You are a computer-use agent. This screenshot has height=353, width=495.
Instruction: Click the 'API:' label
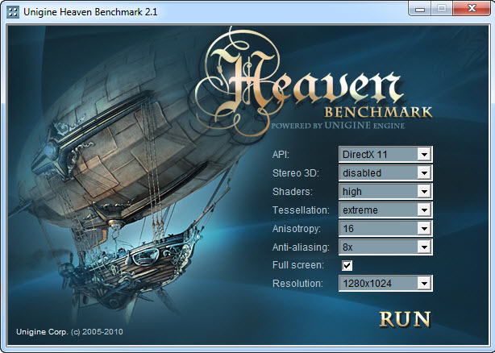(x=281, y=155)
